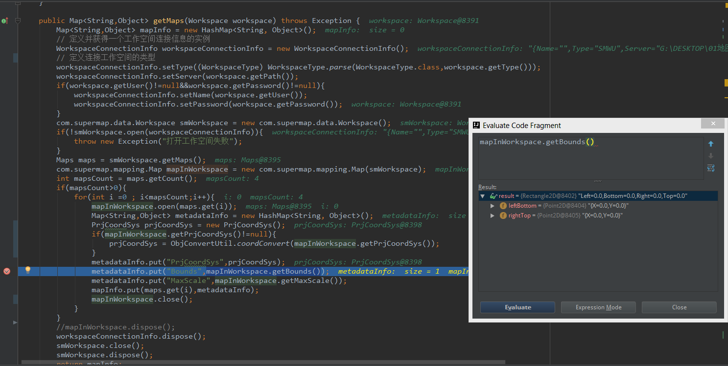Screen dimensions: 728x366
Task: Click the field icon beside rightTop
Action: (x=503, y=215)
